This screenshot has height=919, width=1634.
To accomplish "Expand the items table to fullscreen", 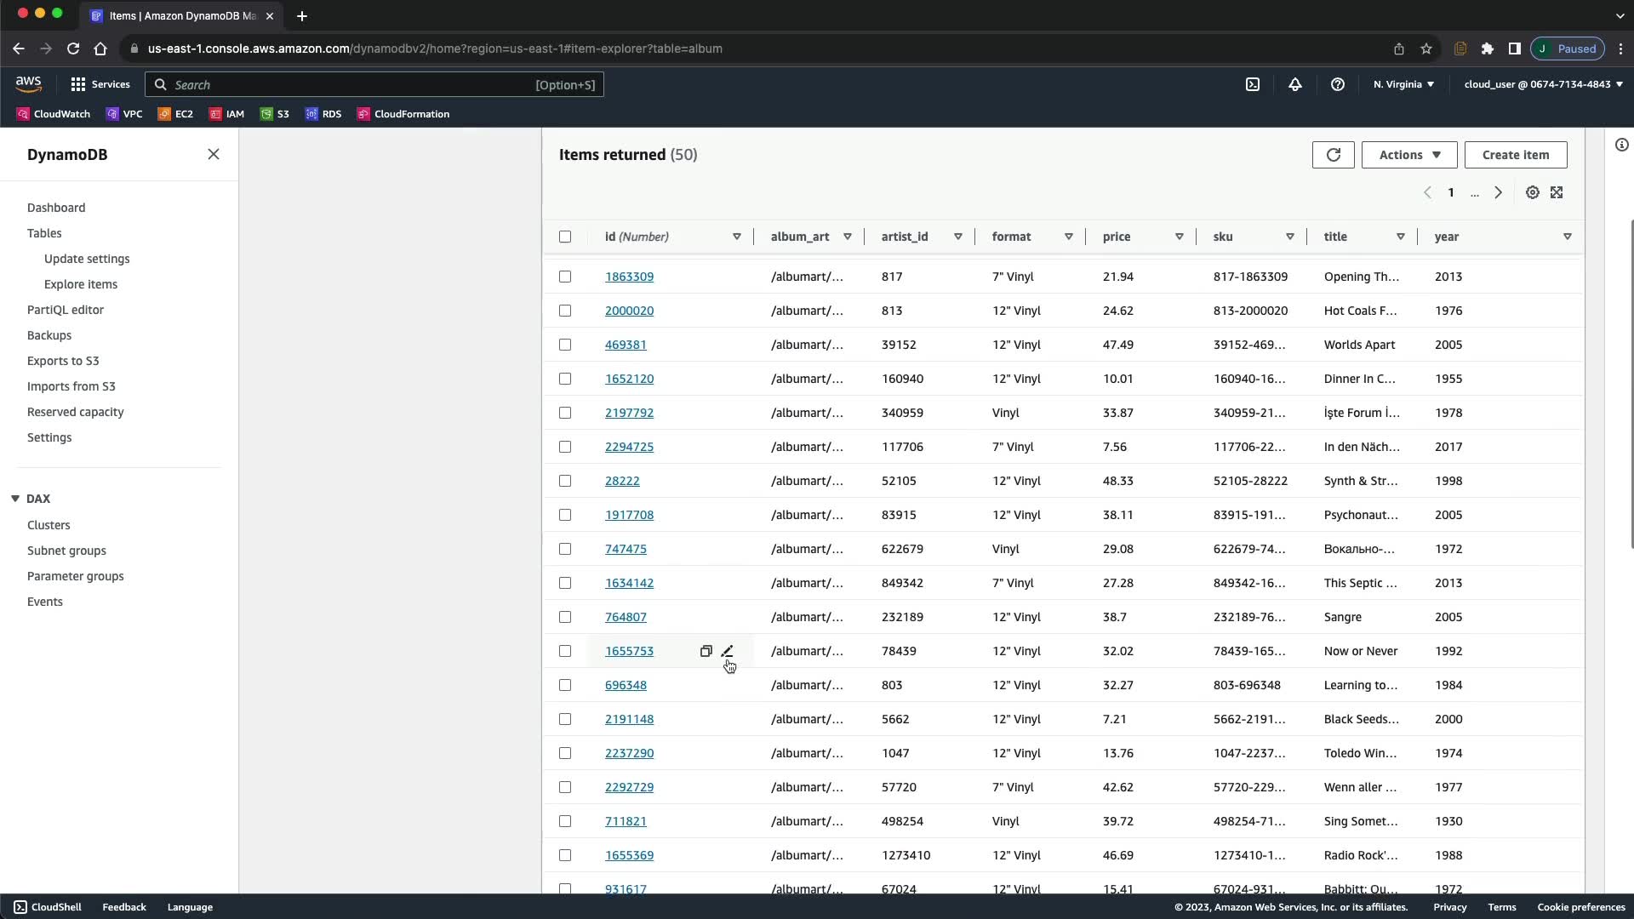I will 1557,192.
